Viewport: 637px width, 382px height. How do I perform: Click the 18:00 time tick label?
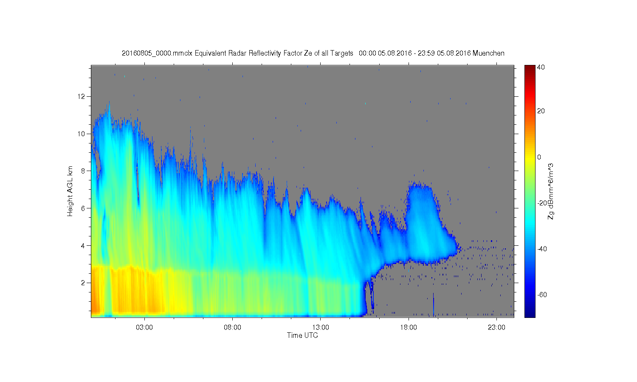[409, 328]
